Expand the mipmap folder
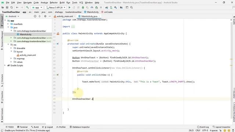The image size is (235, 132). (11, 58)
